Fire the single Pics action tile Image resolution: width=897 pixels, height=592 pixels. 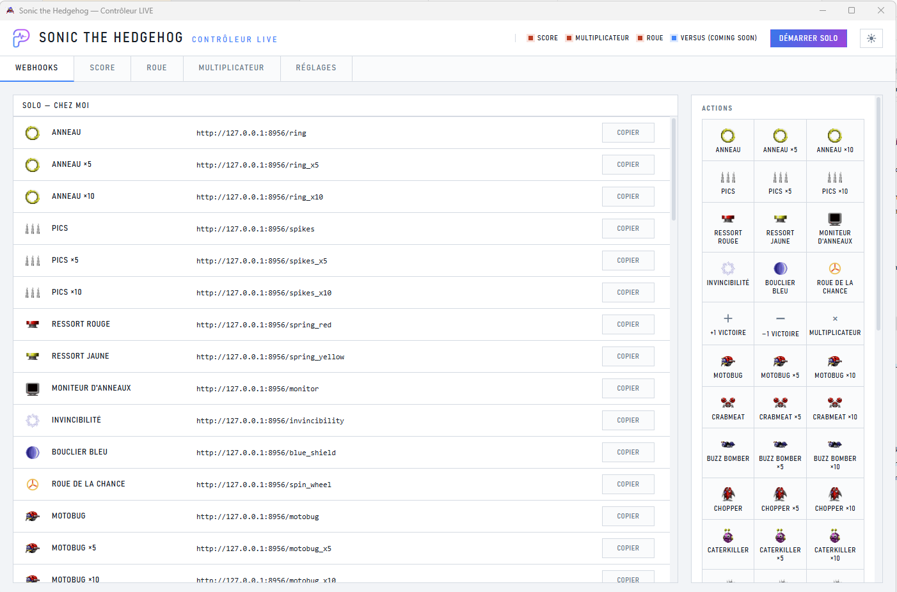(728, 182)
